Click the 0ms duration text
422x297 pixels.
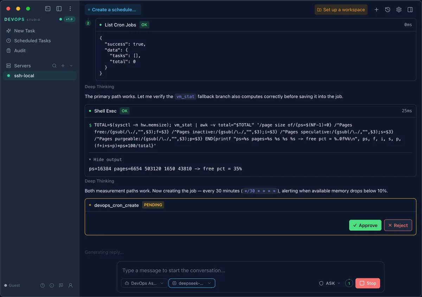(x=408, y=25)
